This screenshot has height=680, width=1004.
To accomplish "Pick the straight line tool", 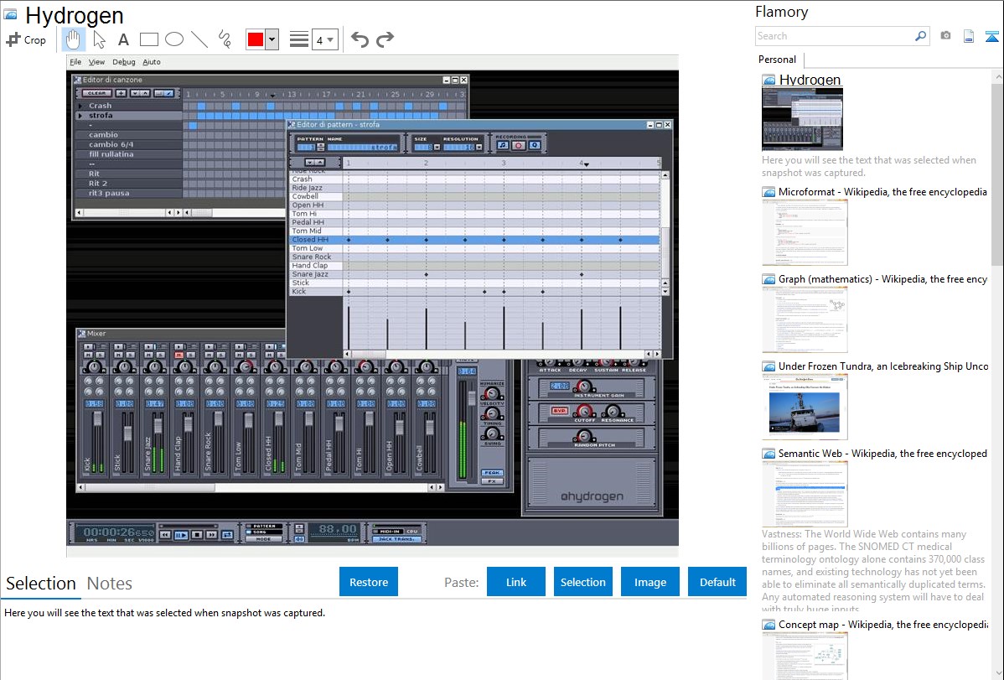I will tap(199, 39).
